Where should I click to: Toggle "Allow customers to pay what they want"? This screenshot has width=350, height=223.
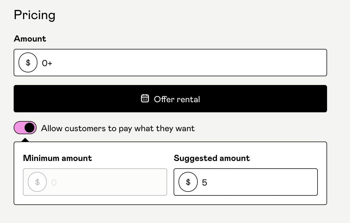click(25, 128)
